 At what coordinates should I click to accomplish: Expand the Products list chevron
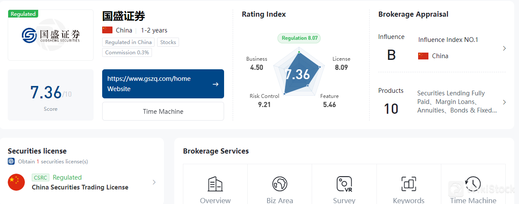click(504, 102)
